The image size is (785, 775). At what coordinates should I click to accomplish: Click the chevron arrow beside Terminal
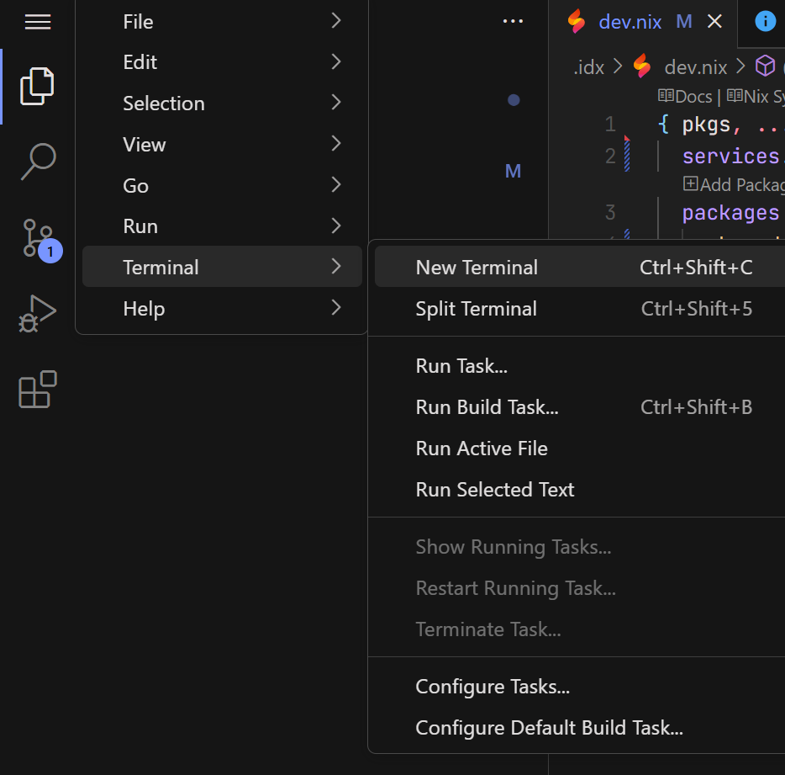click(x=336, y=266)
